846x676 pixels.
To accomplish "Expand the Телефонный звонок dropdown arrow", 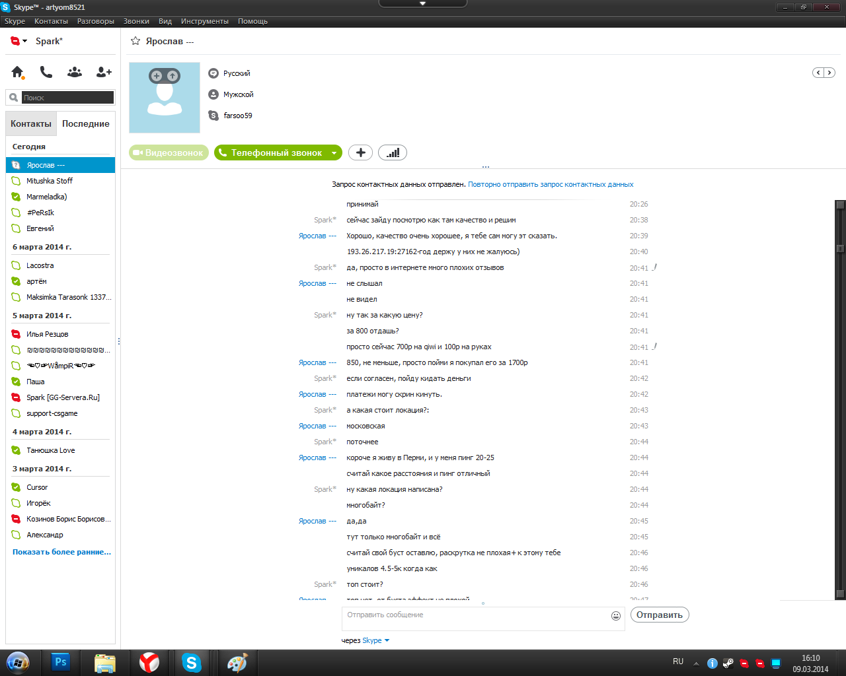I will tap(334, 152).
